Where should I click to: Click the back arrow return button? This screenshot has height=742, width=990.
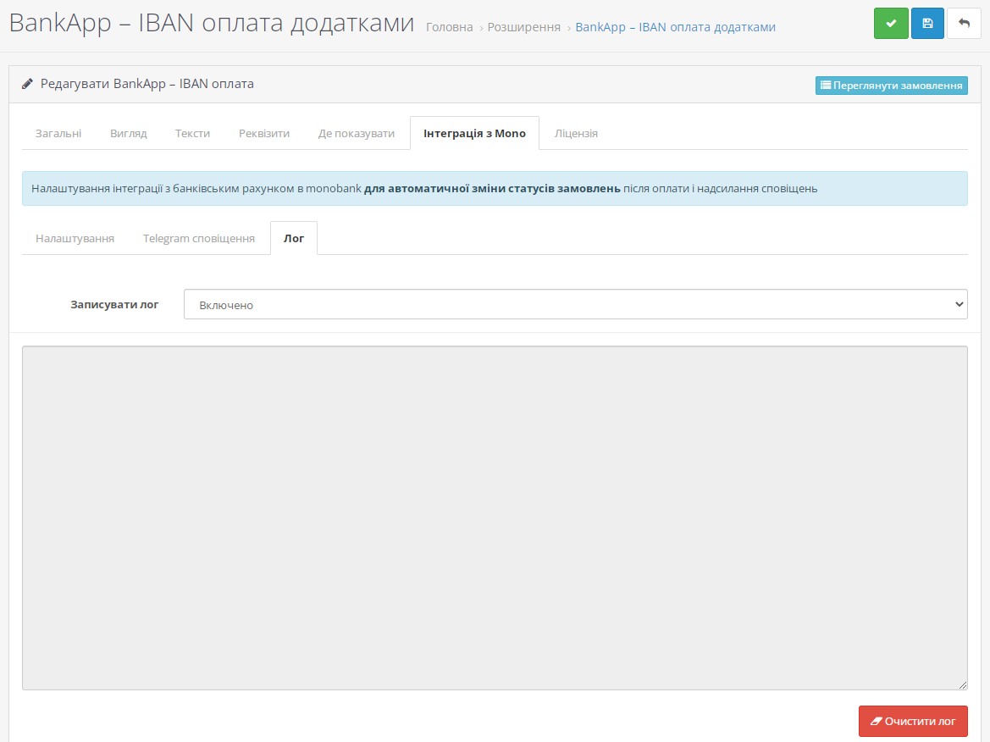point(964,24)
